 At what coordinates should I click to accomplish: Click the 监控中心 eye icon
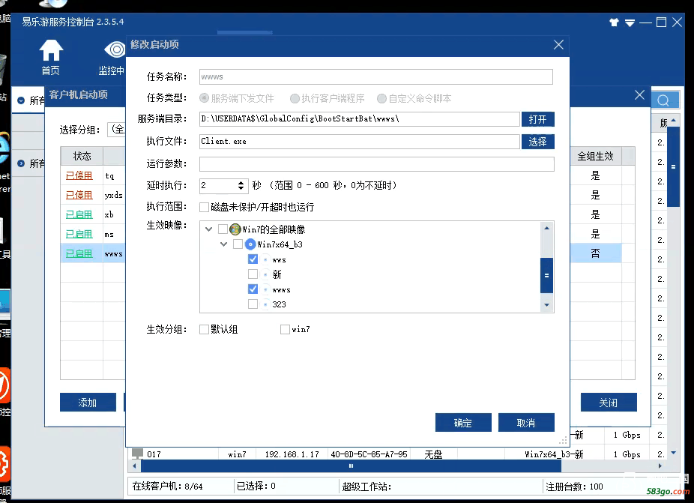pos(115,50)
